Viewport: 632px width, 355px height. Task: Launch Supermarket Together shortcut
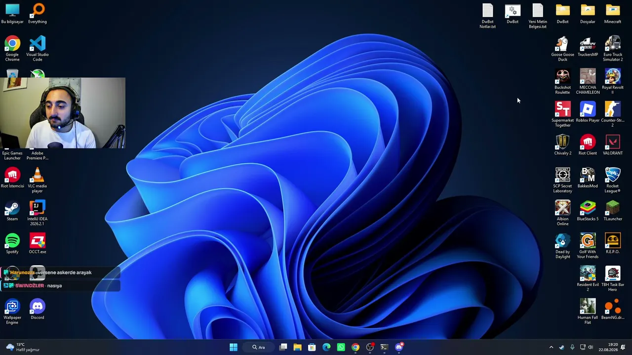(x=562, y=114)
